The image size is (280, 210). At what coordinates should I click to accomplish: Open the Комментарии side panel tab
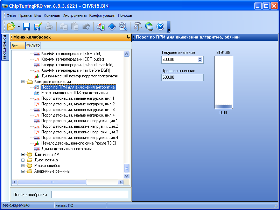tap(5, 47)
